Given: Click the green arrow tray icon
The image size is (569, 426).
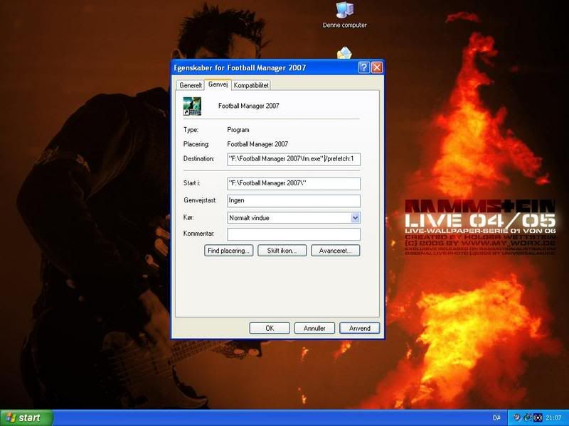Looking at the screenshot, I should [x=528, y=417].
